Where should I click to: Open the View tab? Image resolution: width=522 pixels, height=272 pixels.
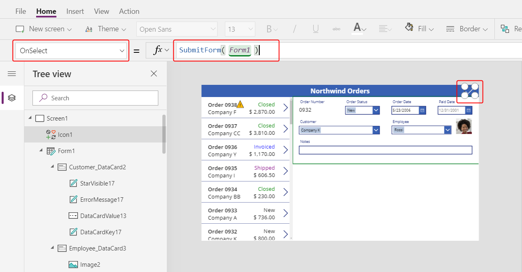[x=101, y=11]
